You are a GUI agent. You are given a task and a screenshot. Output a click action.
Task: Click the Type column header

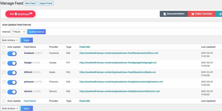pos(69,47)
